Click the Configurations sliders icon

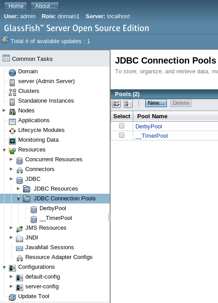click(12, 268)
